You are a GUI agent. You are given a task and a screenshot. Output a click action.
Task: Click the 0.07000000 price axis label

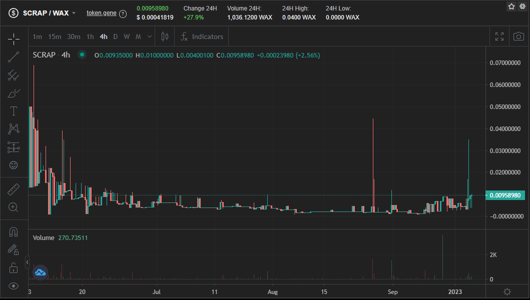click(x=505, y=63)
